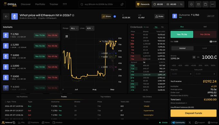Open the Rules button
This screenshot has width=219, height=125.
(x=159, y=16)
